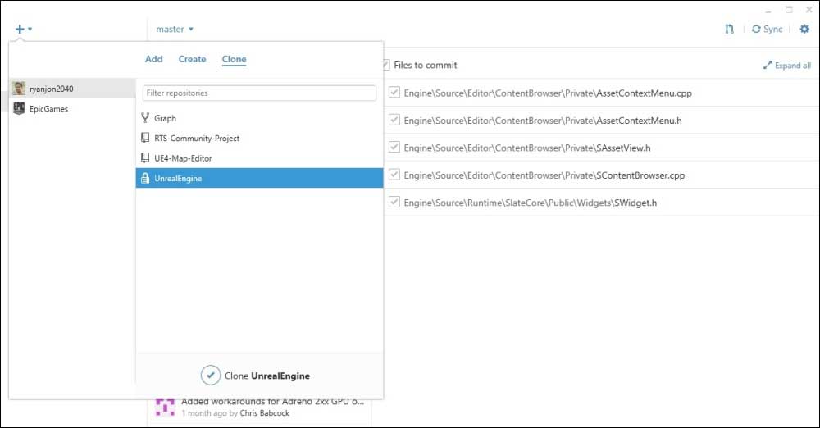
Task: Maximize the GitHub window
Action: pos(789,9)
